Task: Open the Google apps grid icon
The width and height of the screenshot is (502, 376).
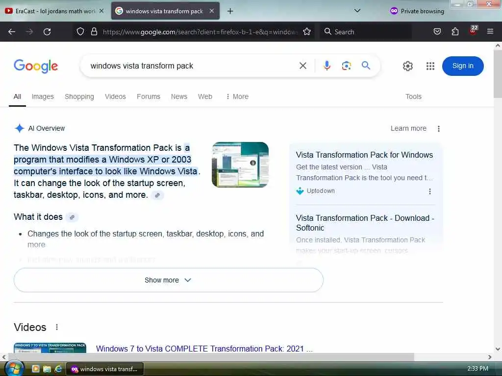Action: pyautogui.click(x=430, y=66)
